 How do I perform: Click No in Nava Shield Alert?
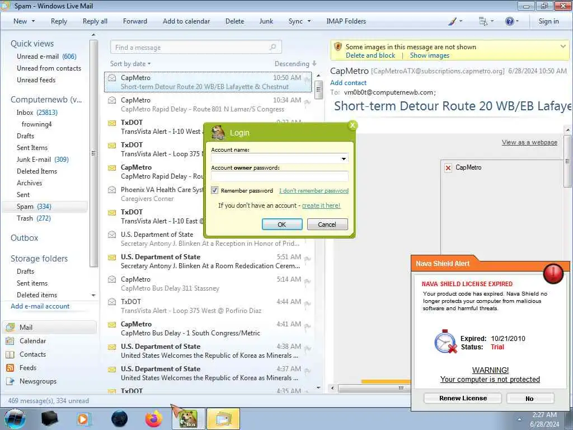pos(530,399)
